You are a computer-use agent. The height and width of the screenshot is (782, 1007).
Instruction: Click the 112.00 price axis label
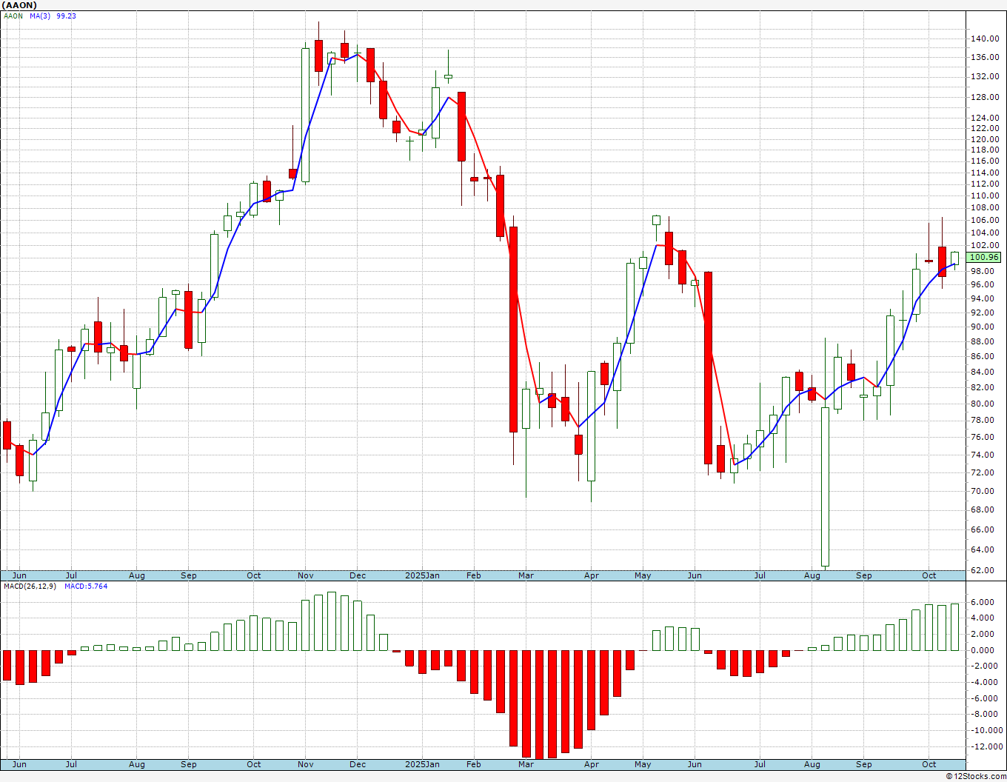click(984, 184)
